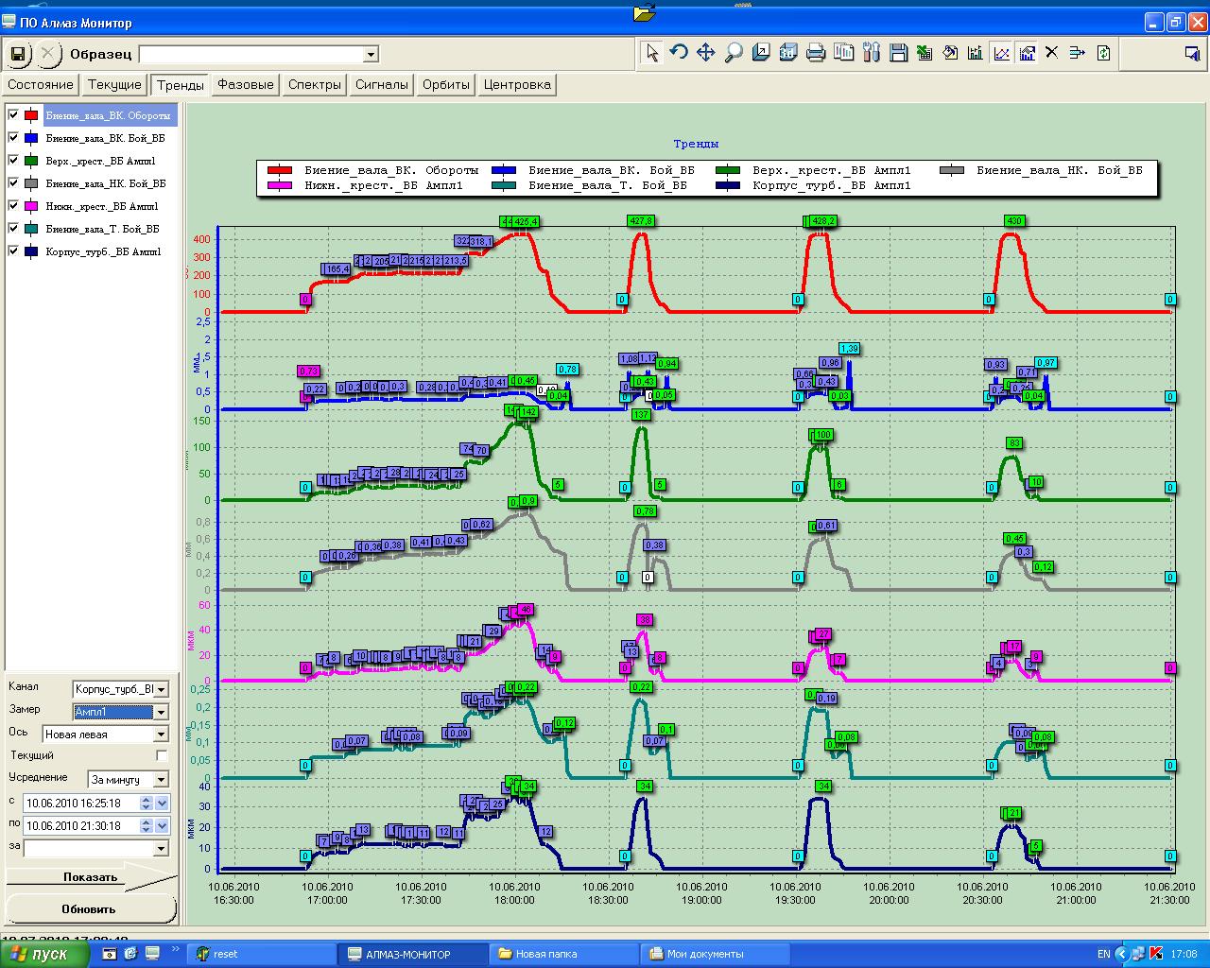Uncheck Биение_вала_ВК. Бой_ВБ series
This screenshot has width=1210, height=968.
coord(13,138)
